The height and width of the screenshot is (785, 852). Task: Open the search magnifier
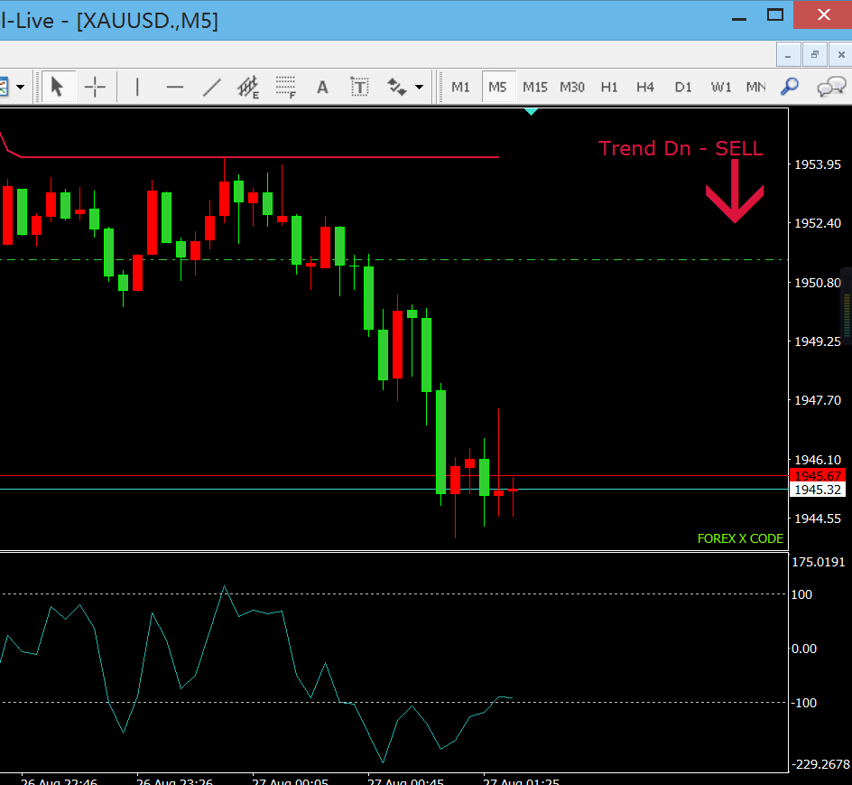tap(790, 87)
